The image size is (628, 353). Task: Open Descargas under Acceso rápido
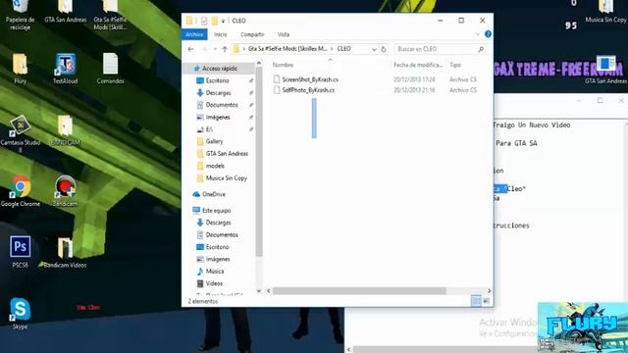click(218, 93)
